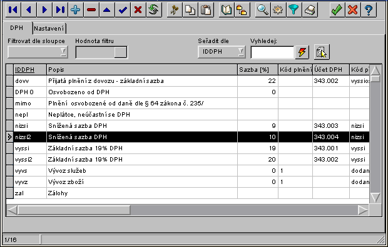Apply filter using teal funnel icon
This screenshot has width=388, height=247.
294,10
